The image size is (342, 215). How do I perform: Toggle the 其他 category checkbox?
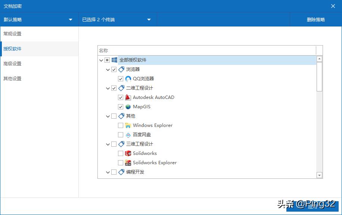click(x=114, y=116)
